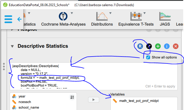Open the hamburger main menu
The image size is (184, 110).
8,19
